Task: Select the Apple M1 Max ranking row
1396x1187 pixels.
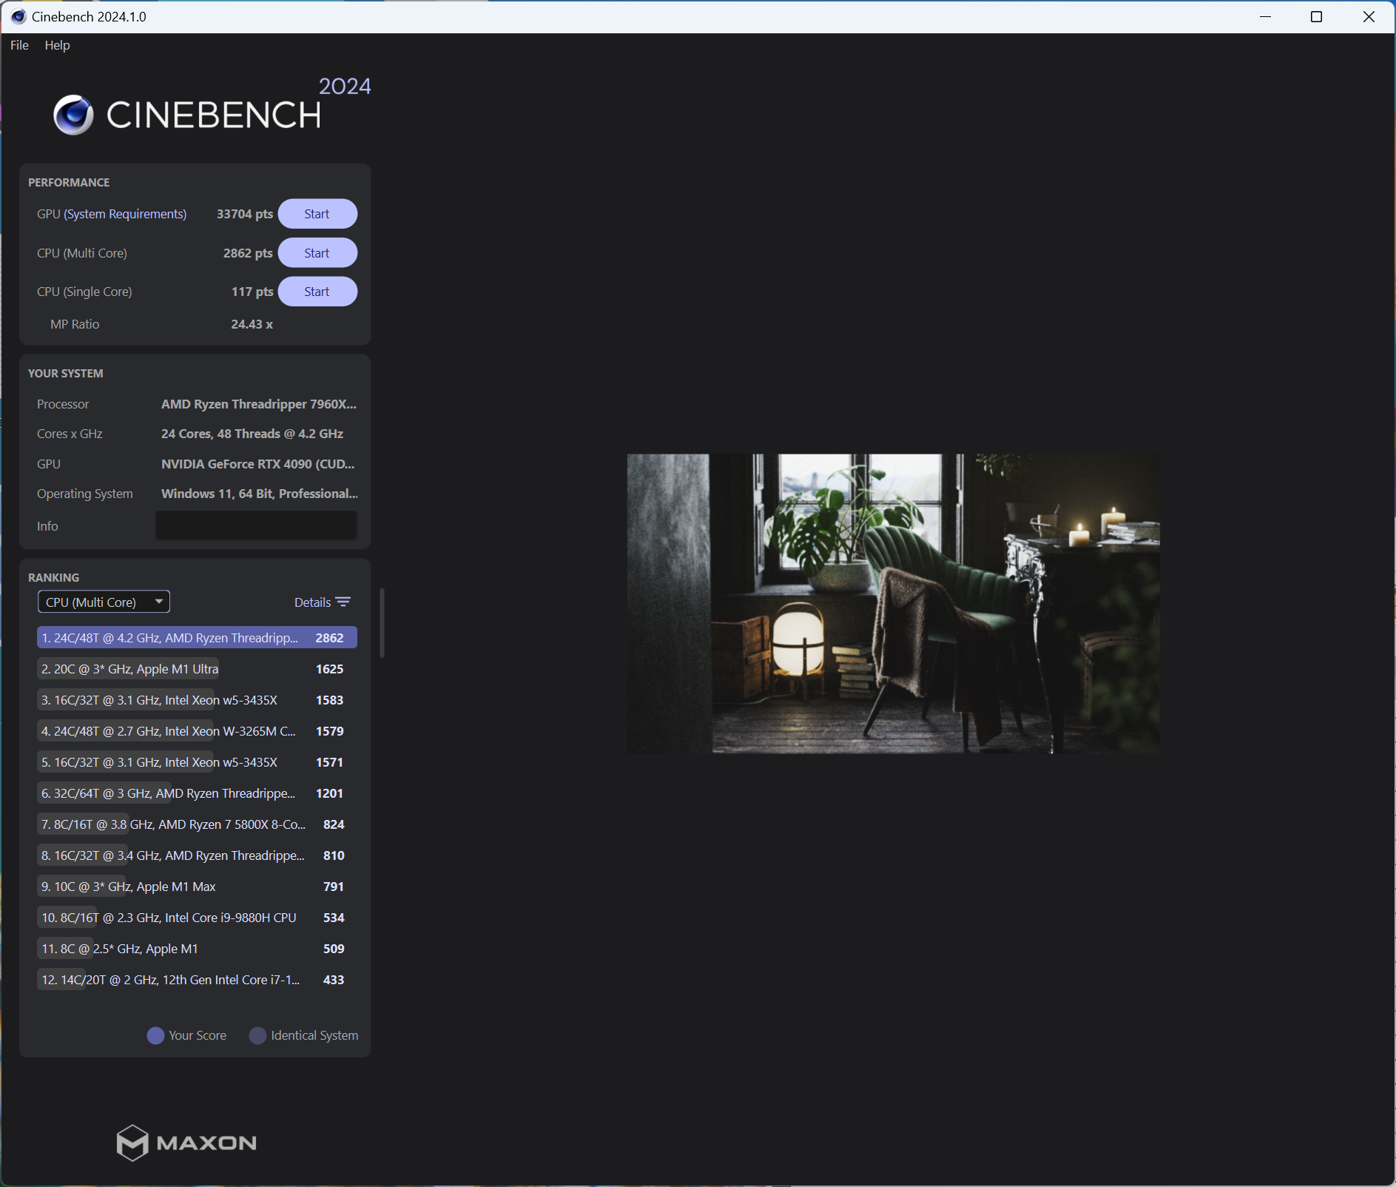Action: click(x=197, y=886)
